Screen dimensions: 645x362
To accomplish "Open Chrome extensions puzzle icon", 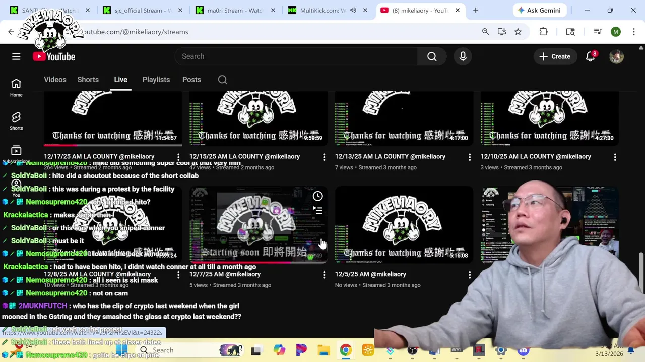I will [543, 32].
